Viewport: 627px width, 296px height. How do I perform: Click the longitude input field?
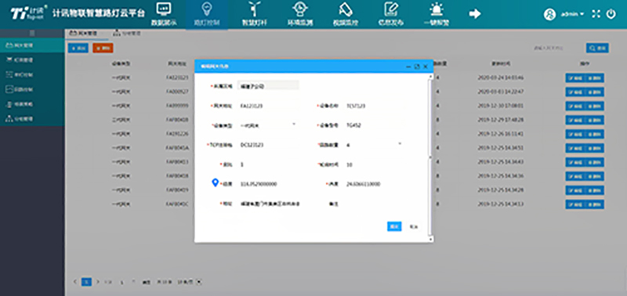click(x=270, y=184)
